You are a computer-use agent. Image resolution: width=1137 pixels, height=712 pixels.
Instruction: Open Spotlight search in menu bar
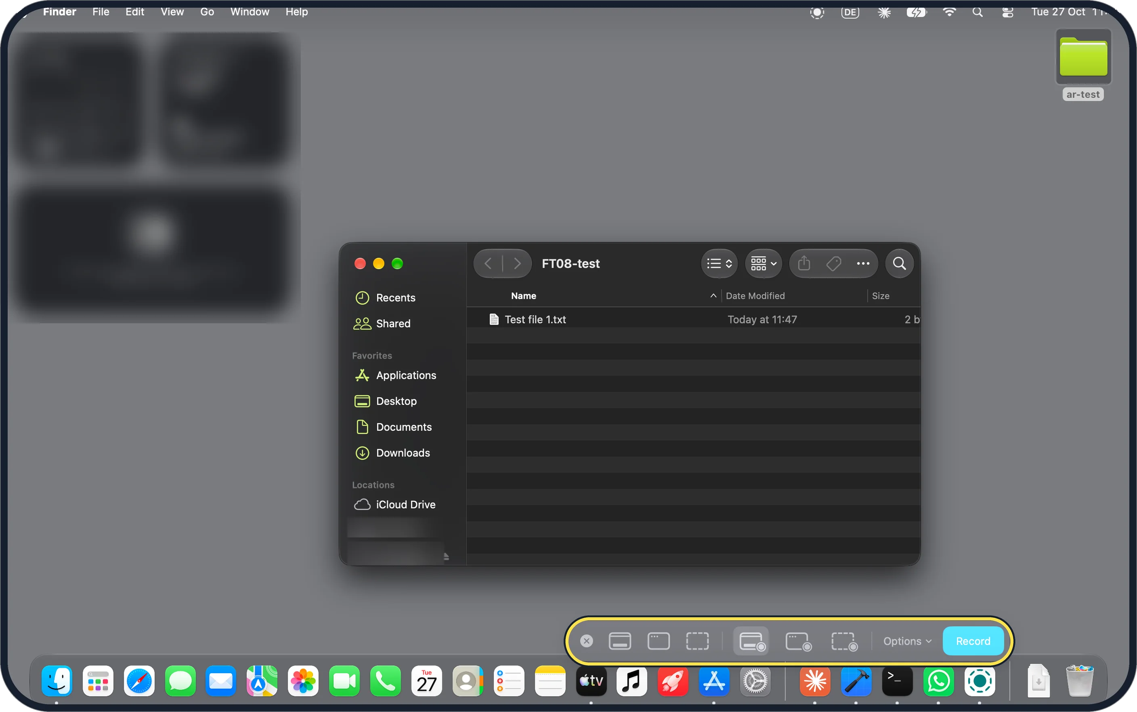[x=977, y=12]
